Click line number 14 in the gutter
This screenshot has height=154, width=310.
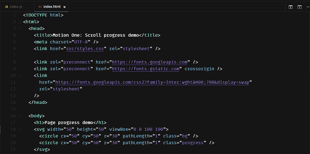pos(13,109)
